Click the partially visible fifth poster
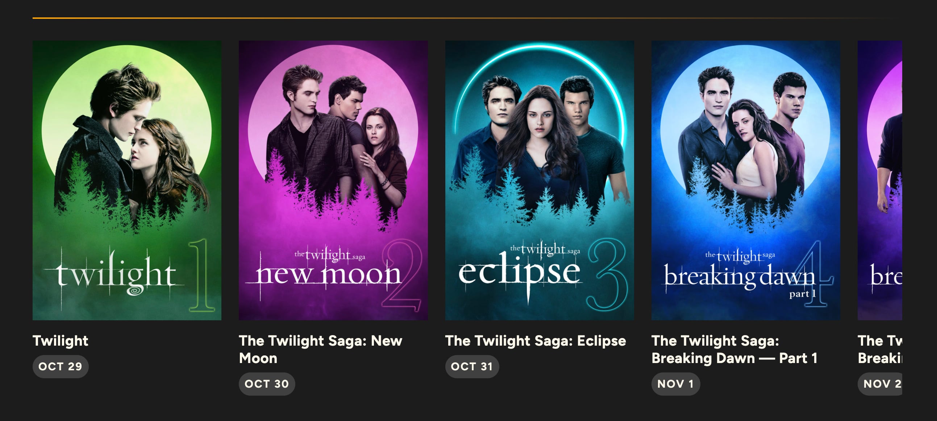 tap(879, 180)
